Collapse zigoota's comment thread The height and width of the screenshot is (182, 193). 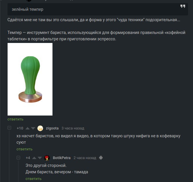point(9,128)
